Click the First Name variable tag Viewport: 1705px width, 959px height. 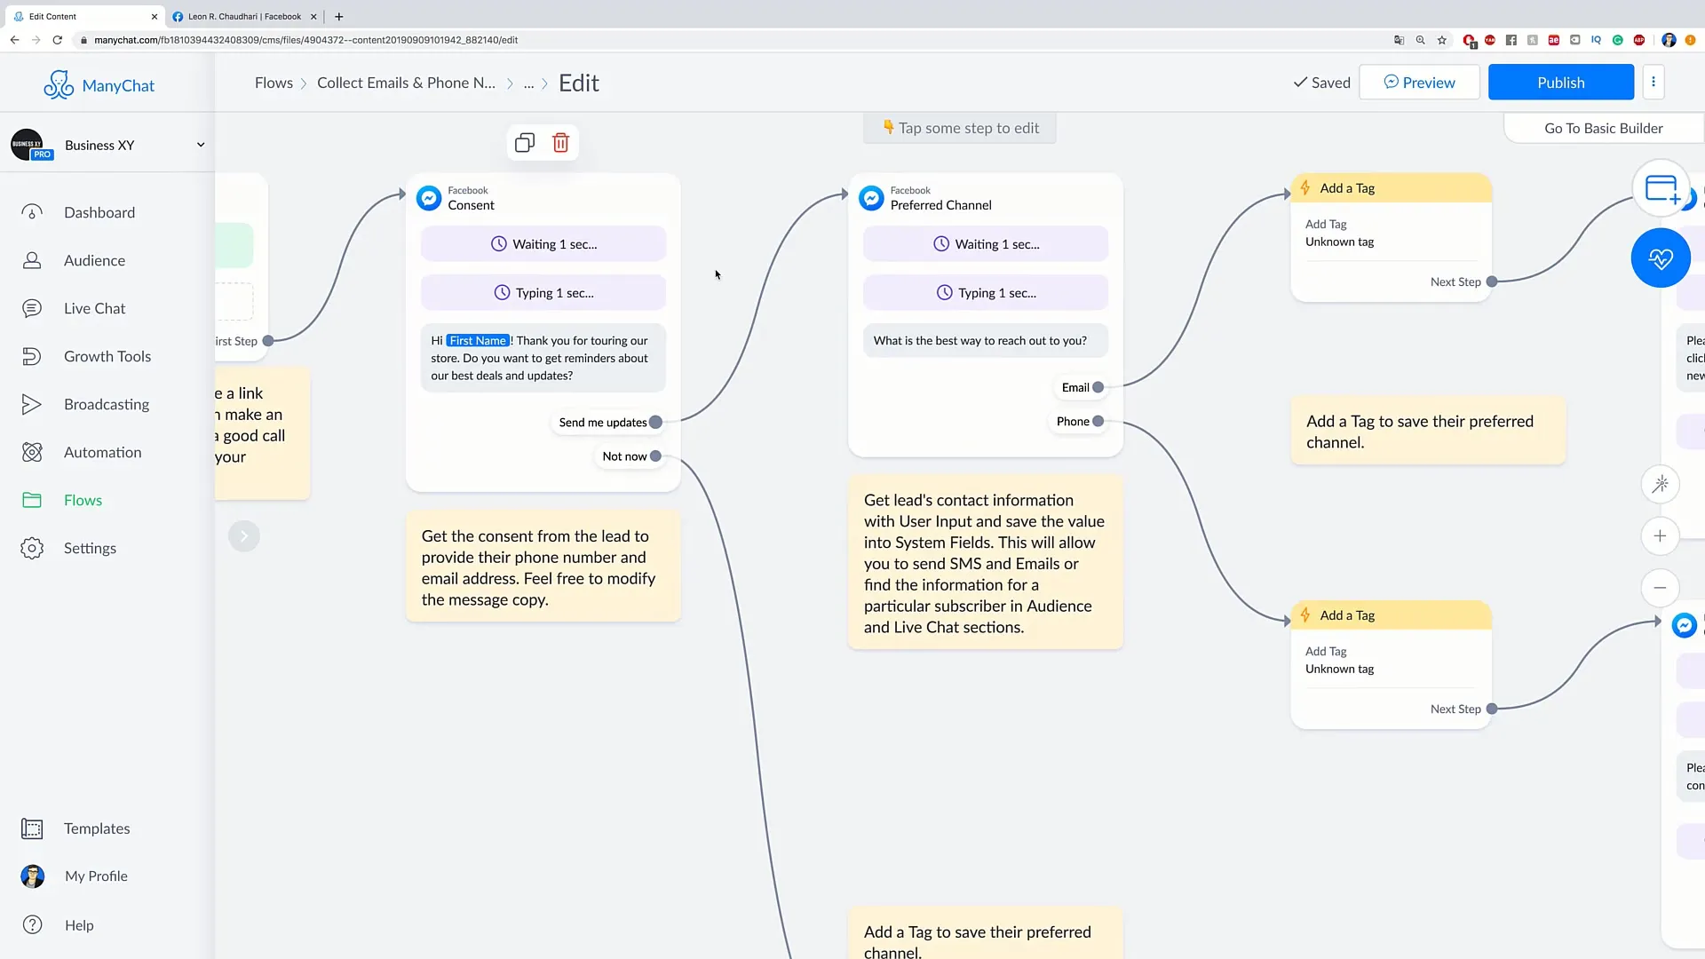478,340
